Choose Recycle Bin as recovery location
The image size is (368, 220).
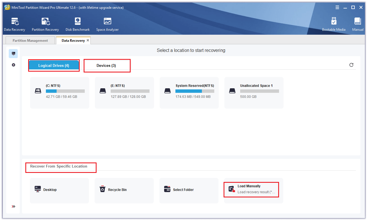(x=124, y=190)
